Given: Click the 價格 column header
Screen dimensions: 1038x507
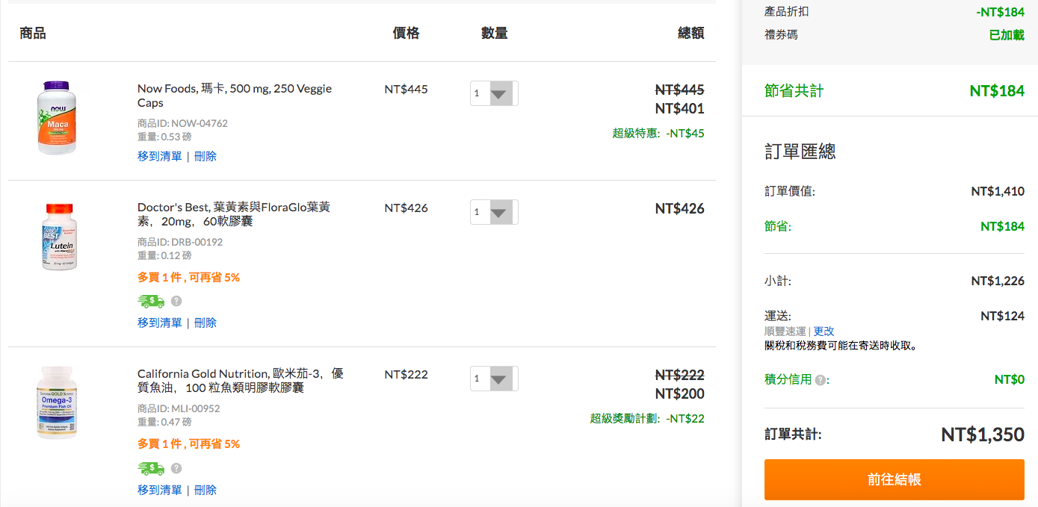Looking at the screenshot, I should [x=406, y=33].
